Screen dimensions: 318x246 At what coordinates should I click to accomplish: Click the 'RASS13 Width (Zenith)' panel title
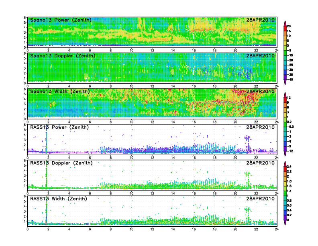59,199
